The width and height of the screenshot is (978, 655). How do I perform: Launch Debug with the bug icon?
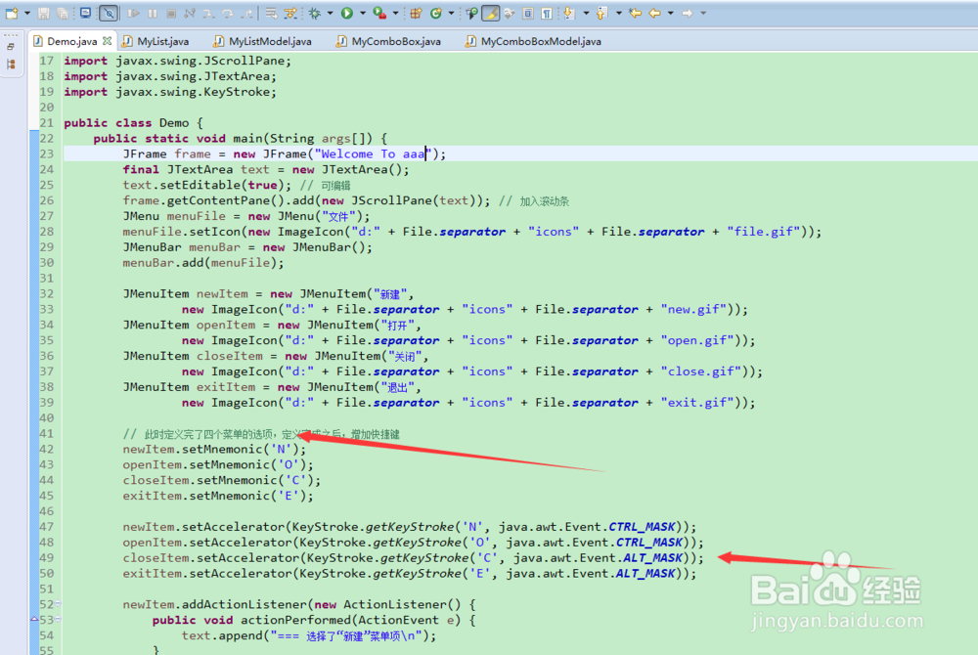click(x=314, y=13)
